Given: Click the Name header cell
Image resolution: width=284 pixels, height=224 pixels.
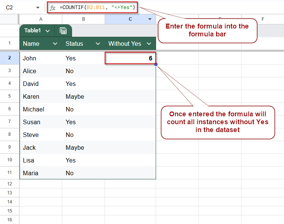Looking at the screenshot, I should tap(41, 44).
